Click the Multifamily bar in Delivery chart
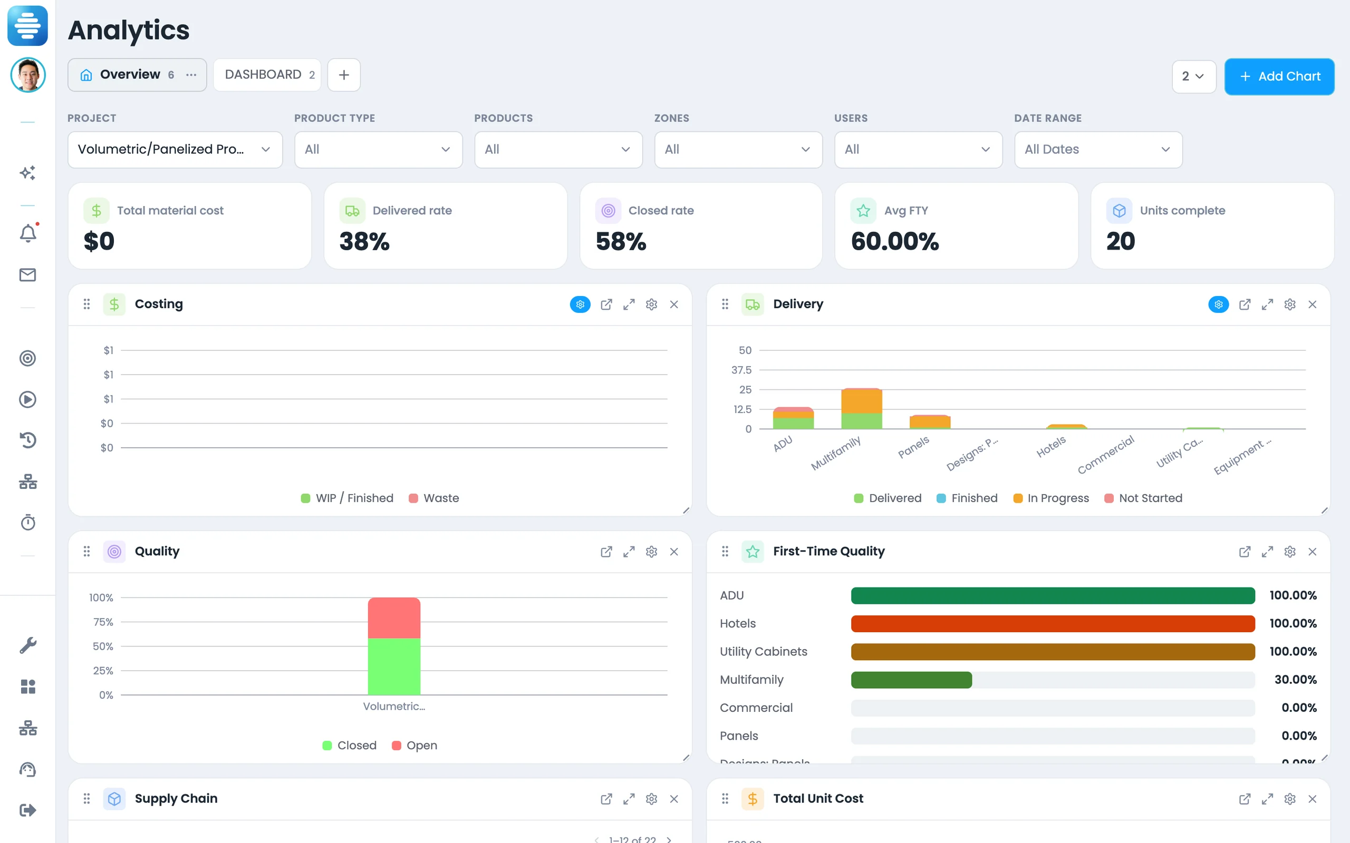The width and height of the screenshot is (1350, 843). click(861, 409)
